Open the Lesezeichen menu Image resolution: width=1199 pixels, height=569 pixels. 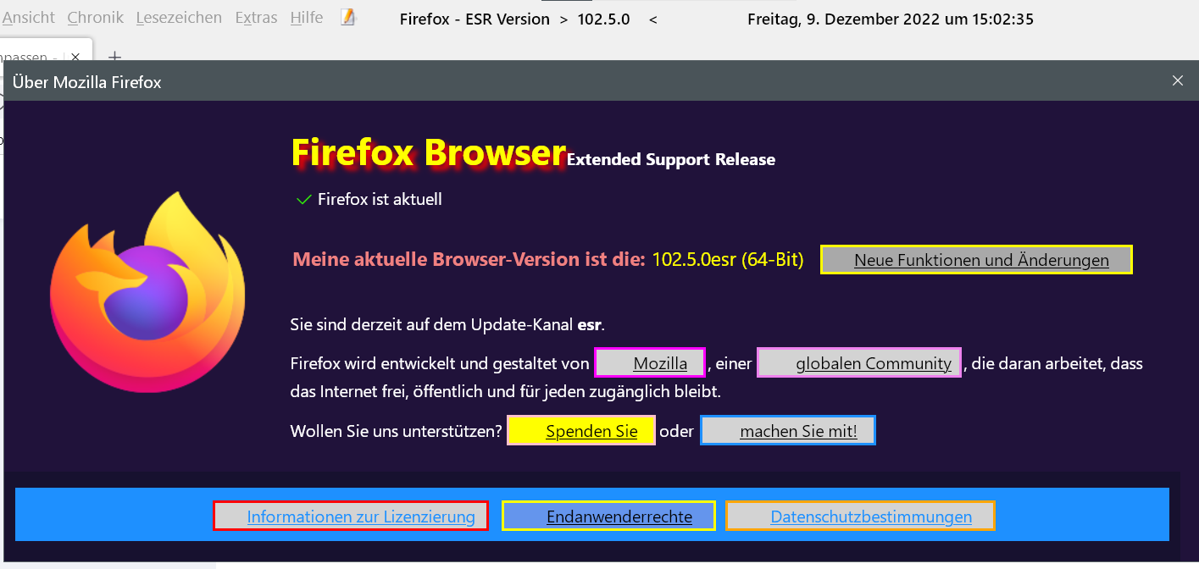point(179,18)
